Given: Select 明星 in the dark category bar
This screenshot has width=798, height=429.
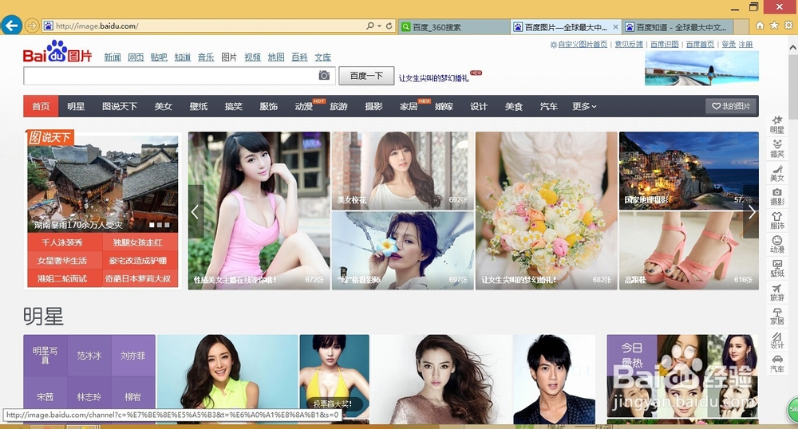Looking at the screenshot, I should click(x=76, y=106).
